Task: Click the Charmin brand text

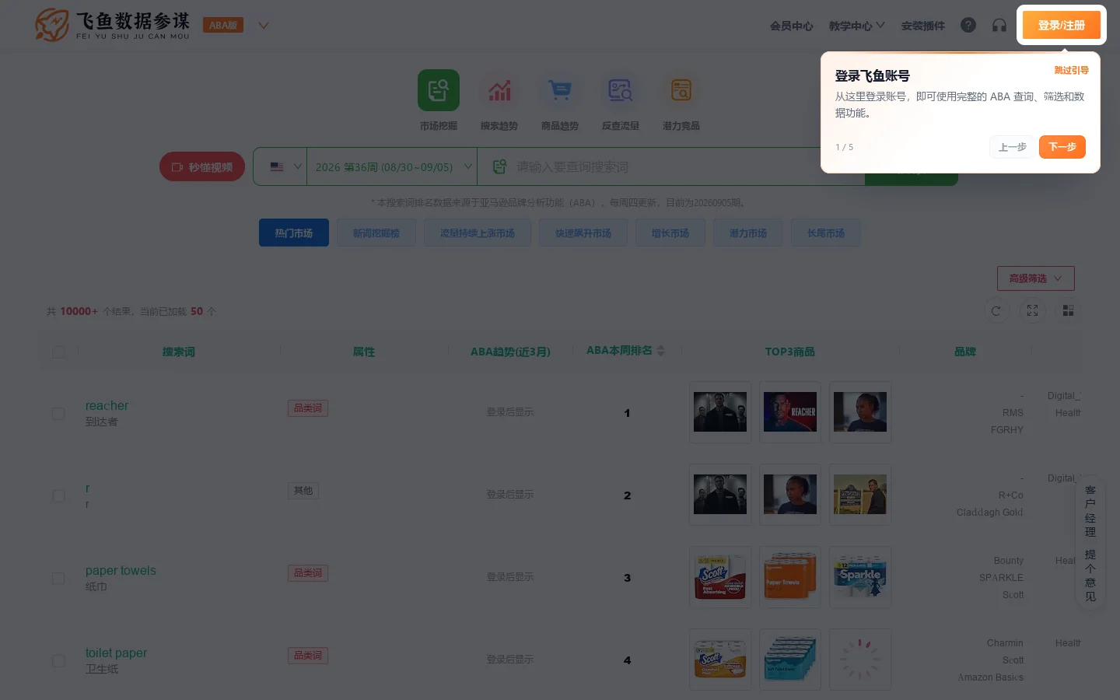Action: tap(1005, 642)
